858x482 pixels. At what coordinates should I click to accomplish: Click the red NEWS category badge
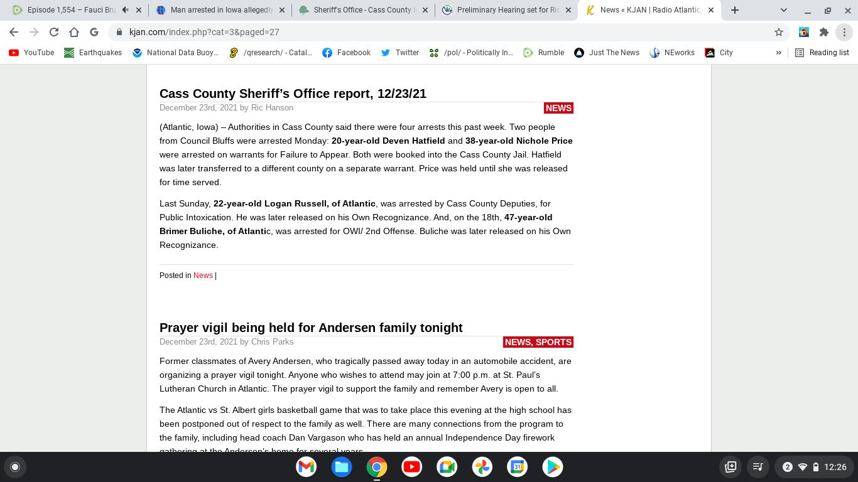point(558,108)
